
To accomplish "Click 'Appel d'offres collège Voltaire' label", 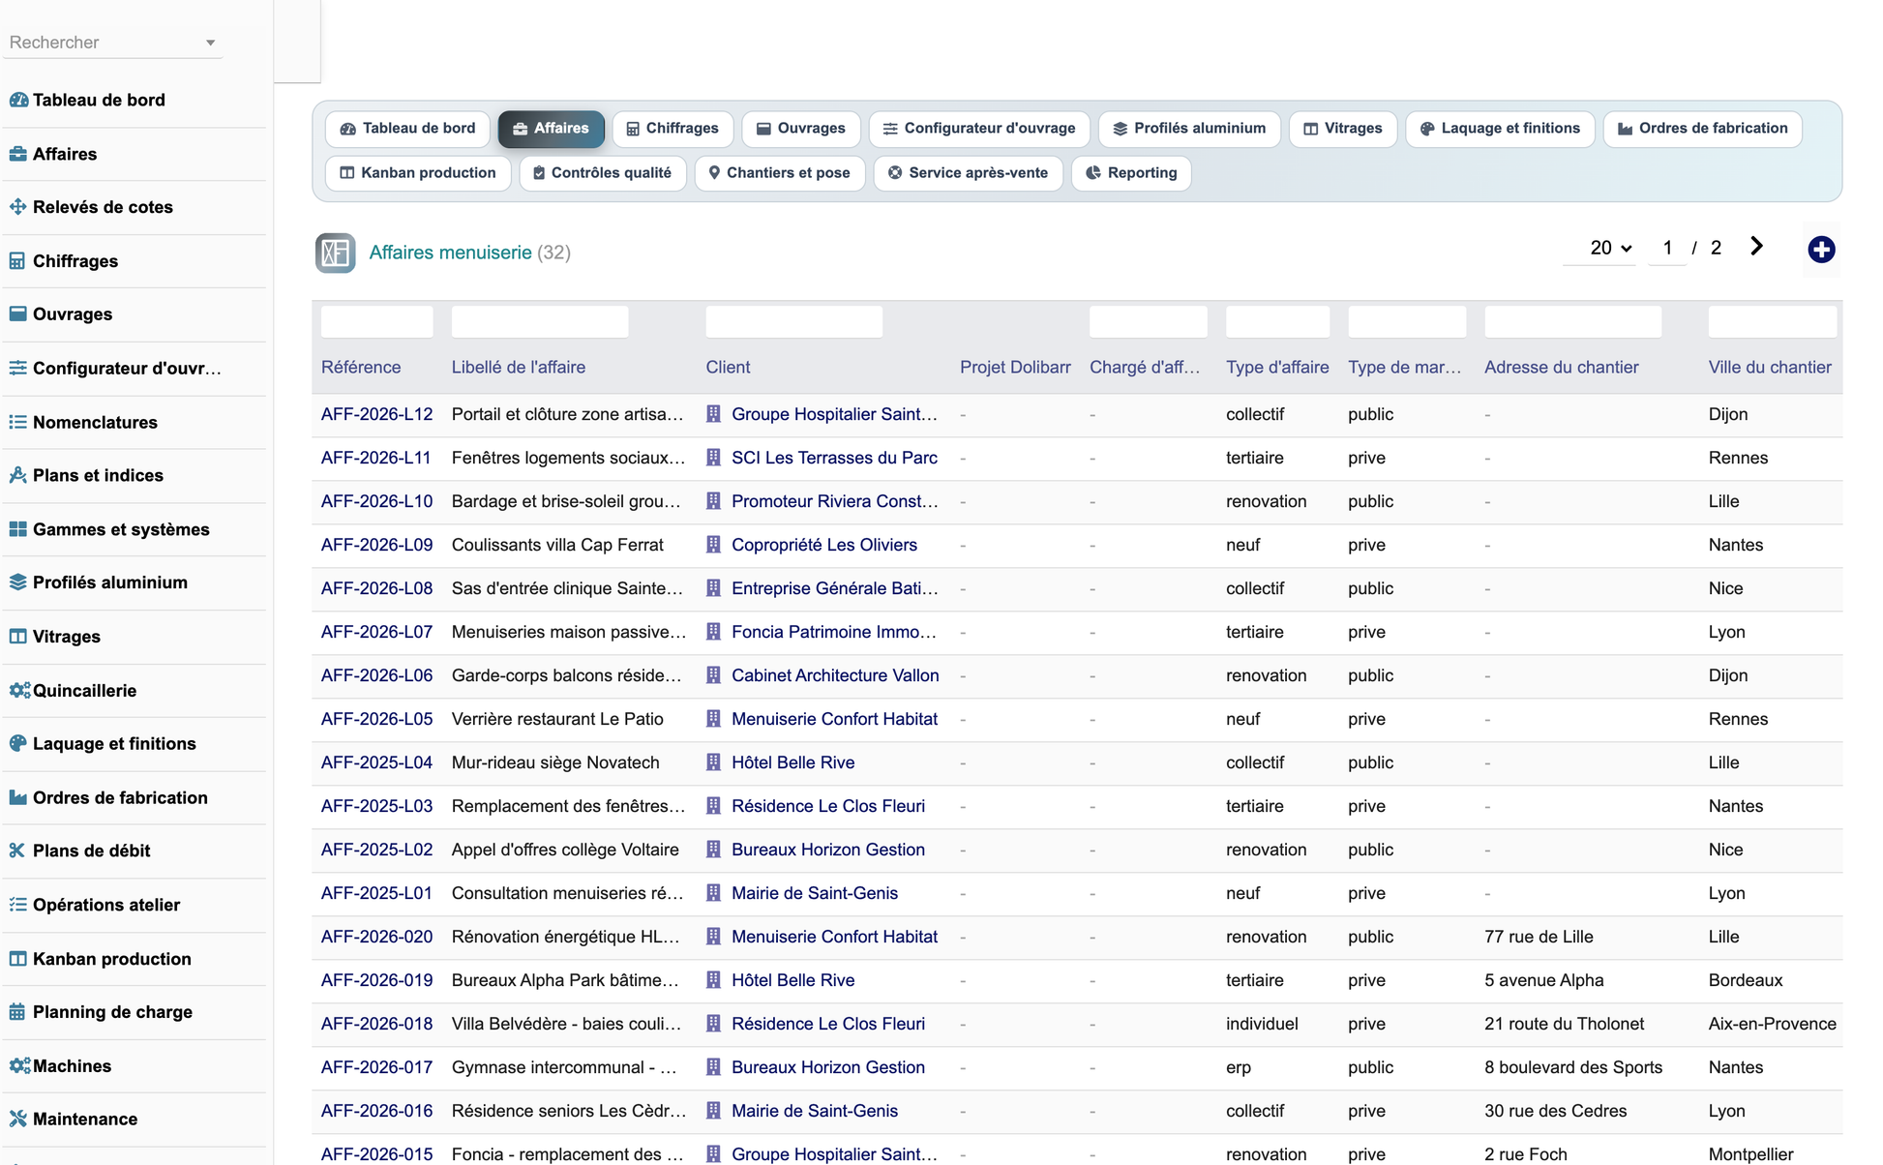I will click(x=565, y=850).
